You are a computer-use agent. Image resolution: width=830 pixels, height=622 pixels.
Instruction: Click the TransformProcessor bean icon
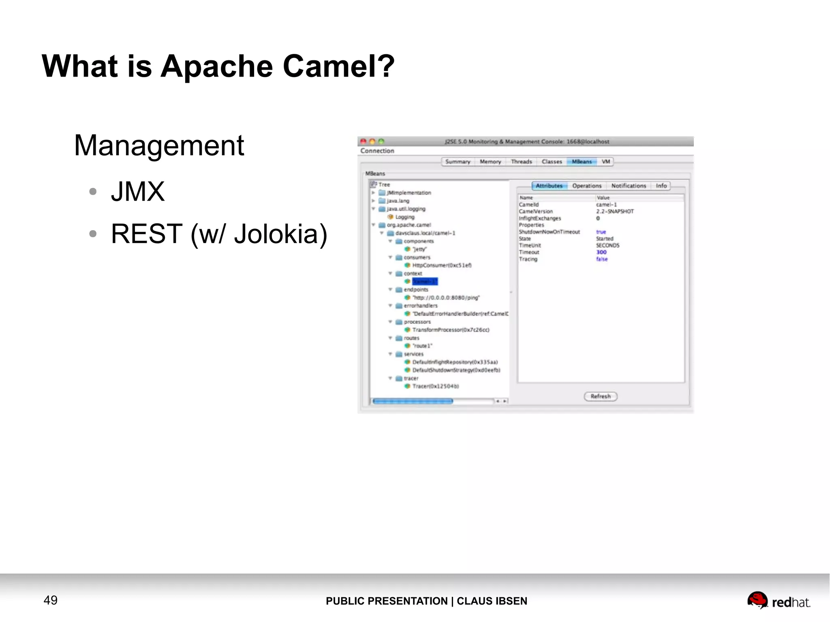[407, 330]
